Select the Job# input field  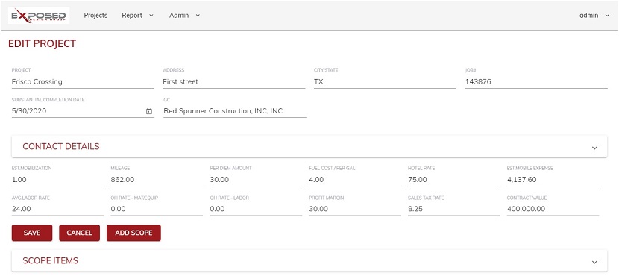536,82
